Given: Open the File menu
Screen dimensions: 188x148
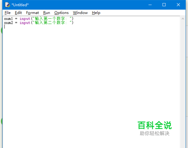Looking at the screenshot, I should click(8, 13).
